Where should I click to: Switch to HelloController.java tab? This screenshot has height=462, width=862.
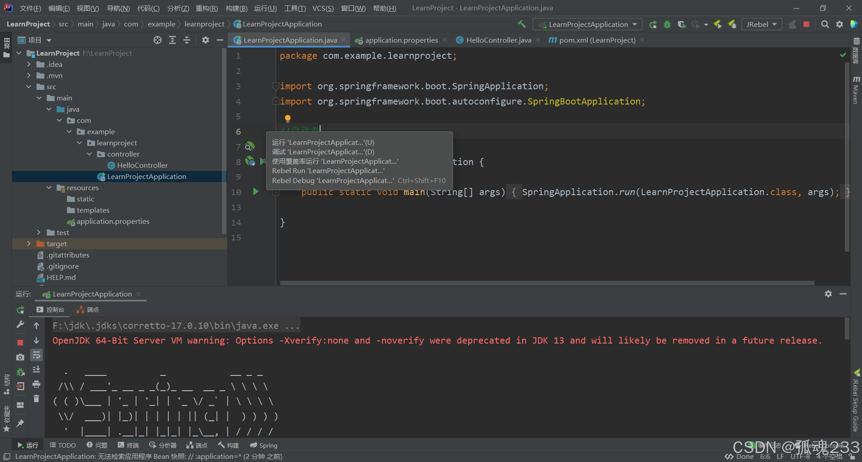click(499, 40)
